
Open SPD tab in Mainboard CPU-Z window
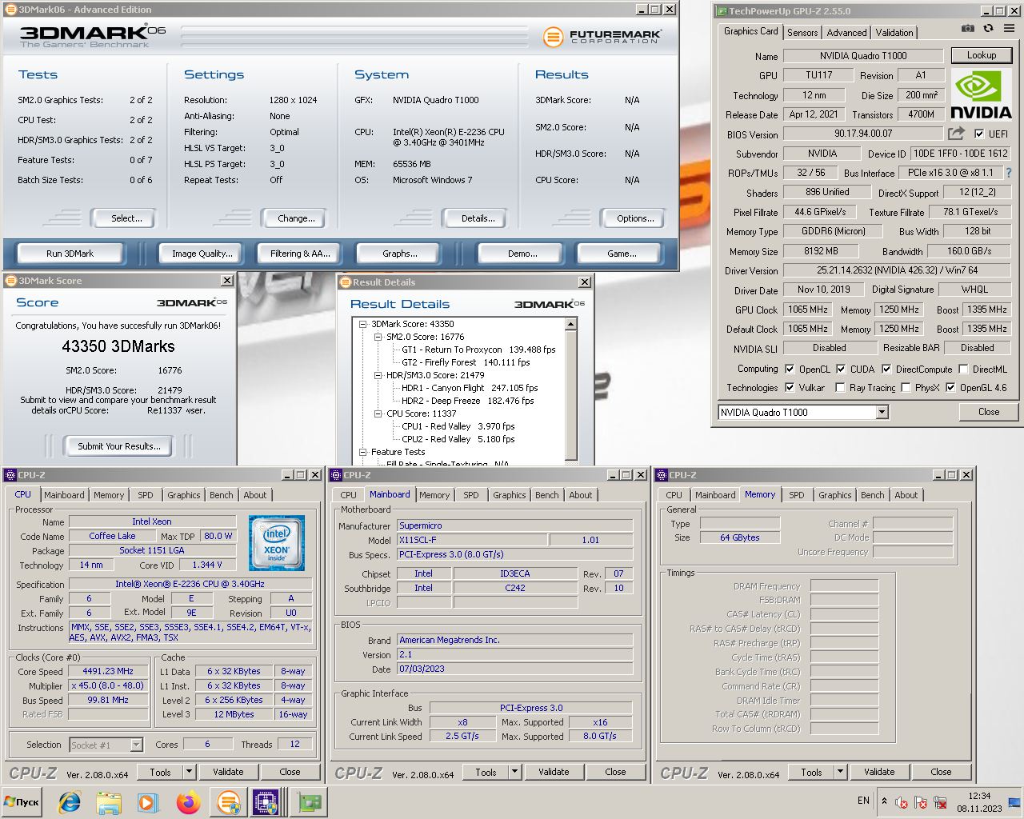point(471,495)
